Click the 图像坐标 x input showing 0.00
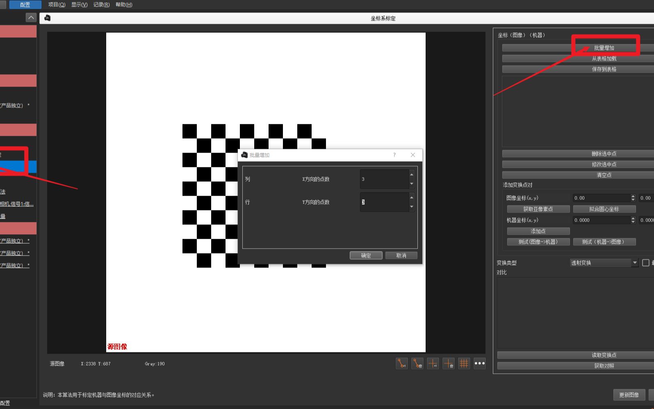This screenshot has width=654, height=409. (602, 198)
